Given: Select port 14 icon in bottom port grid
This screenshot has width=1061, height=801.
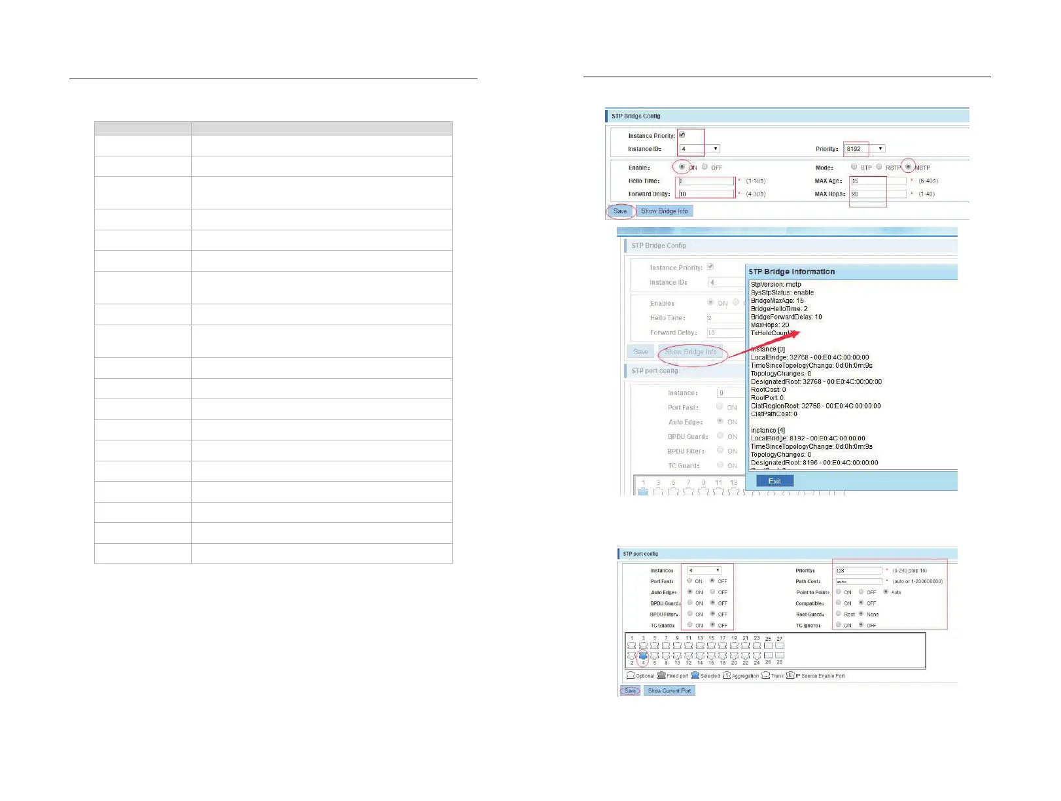Looking at the screenshot, I should tap(700, 655).
